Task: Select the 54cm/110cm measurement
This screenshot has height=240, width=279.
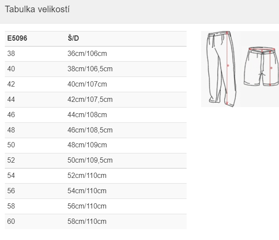Action: coord(87,191)
